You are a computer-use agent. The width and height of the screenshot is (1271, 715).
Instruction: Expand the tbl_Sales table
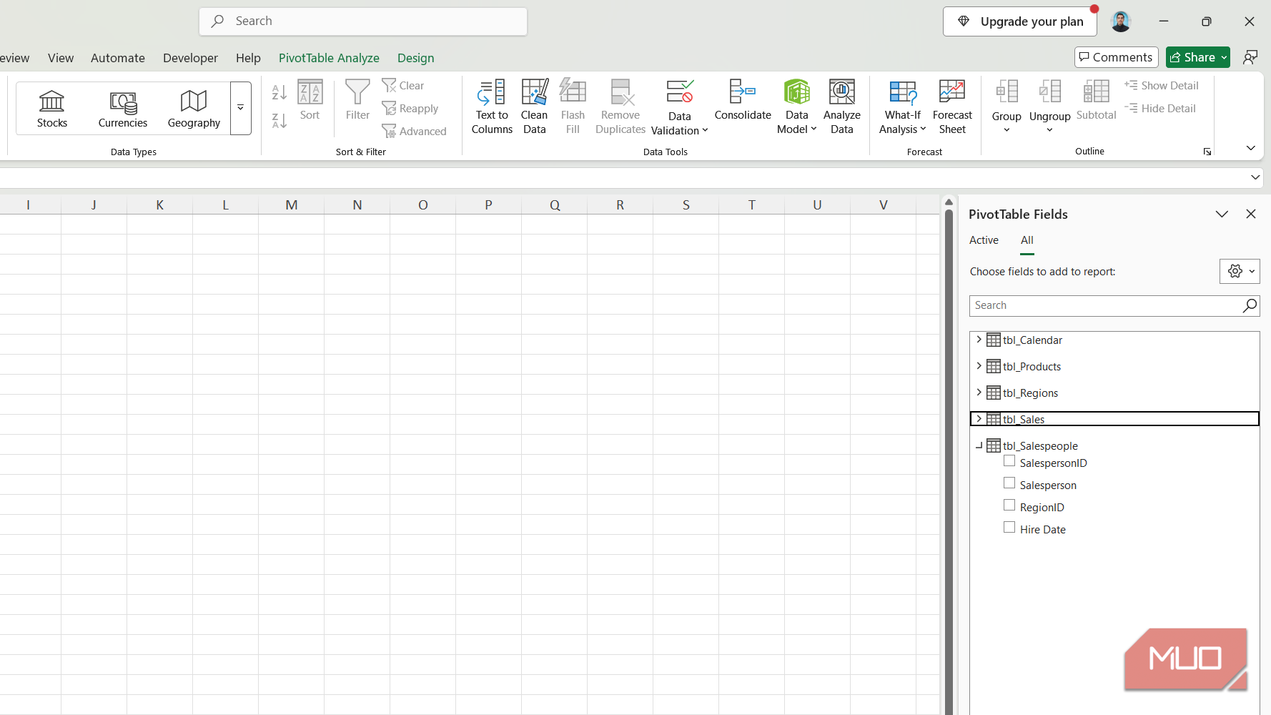(x=979, y=419)
